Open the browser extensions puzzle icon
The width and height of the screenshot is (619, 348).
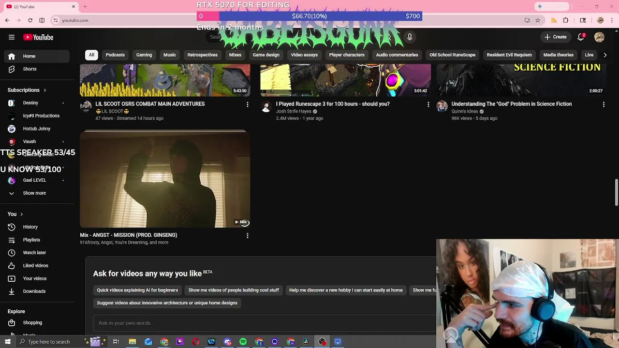(566, 20)
